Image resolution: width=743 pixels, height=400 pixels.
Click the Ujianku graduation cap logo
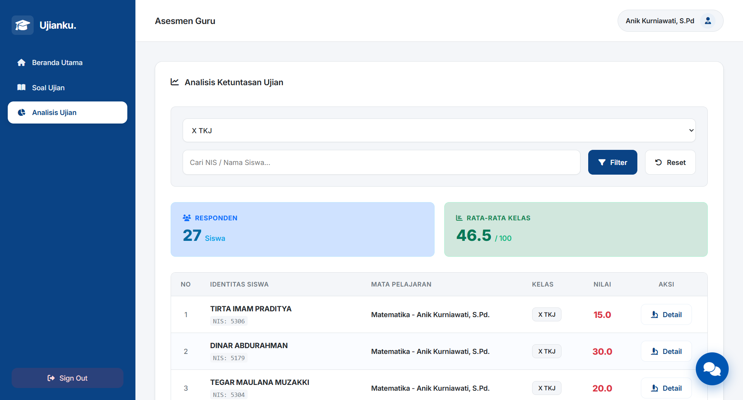click(x=22, y=25)
